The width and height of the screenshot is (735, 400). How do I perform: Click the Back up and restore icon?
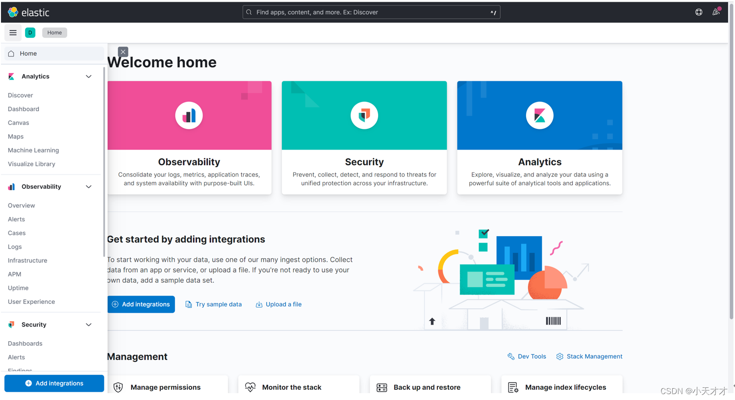[382, 387]
